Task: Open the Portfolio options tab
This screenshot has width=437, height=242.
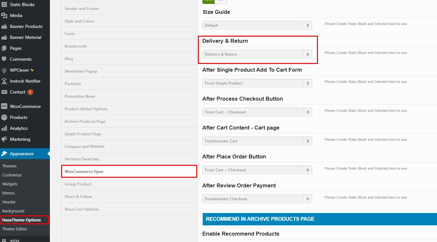Action: tap(129, 84)
